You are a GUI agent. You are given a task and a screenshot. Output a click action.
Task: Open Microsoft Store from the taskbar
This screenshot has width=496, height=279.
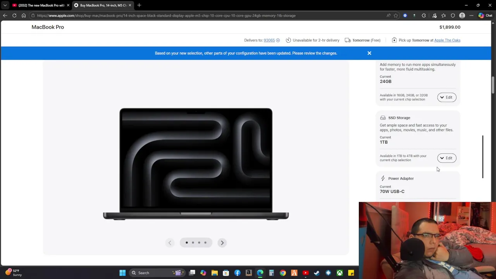pyautogui.click(x=226, y=273)
